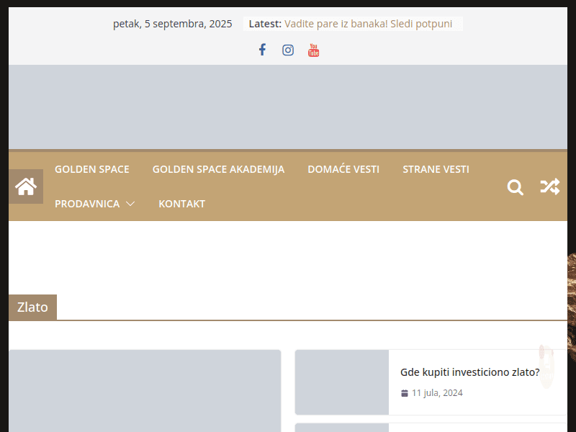The height and width of the screenshot is (432, 576).
Task: Open the YouTube channel icon
Action: point(313,50)
